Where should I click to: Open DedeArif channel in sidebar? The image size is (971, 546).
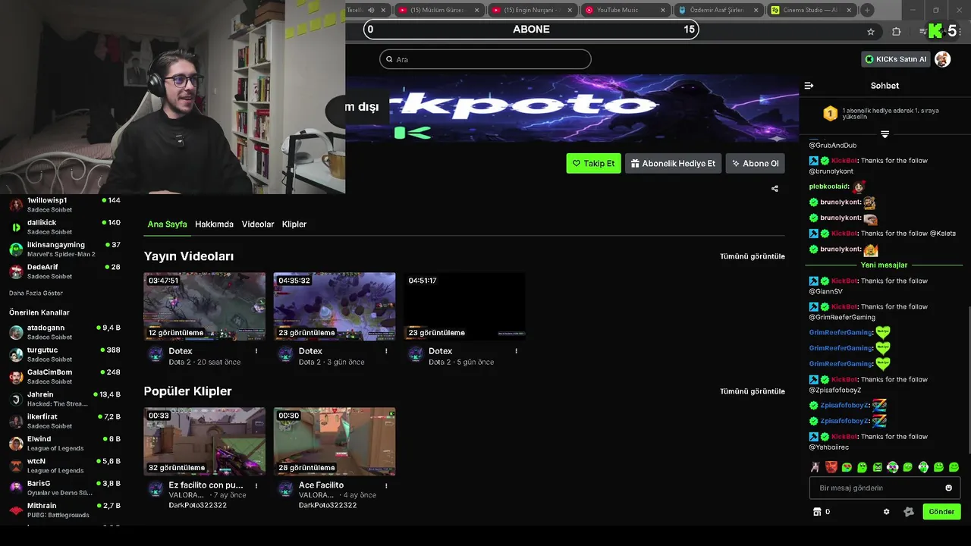[x=64, y=271]
